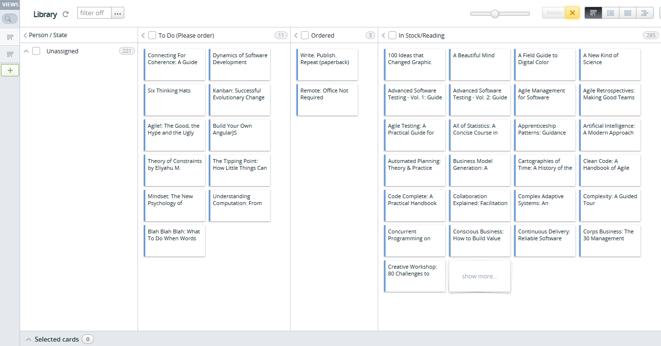661x346 pixels.
Task: Clear focus with the yellow X button
Action: 572,13
